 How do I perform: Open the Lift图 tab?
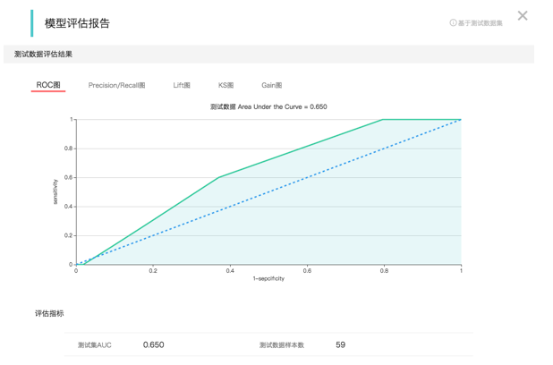(182, 86)
